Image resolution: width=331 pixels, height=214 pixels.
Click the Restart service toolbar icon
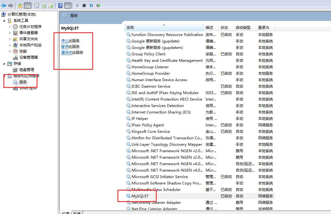pos(98,6)
